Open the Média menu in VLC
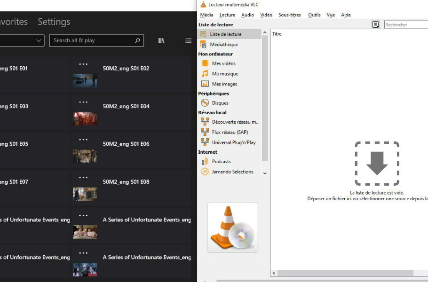 pos(206,15)
